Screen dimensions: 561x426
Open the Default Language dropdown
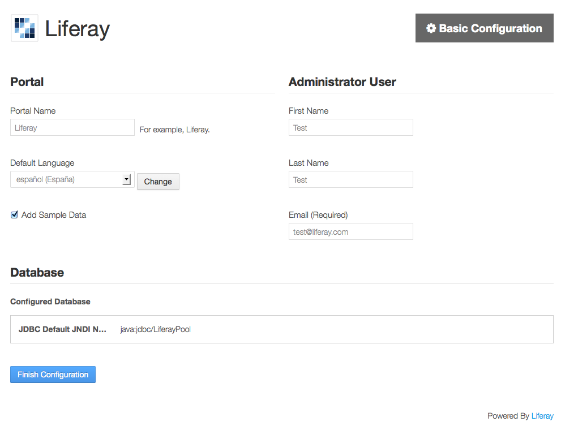point(72,179)
